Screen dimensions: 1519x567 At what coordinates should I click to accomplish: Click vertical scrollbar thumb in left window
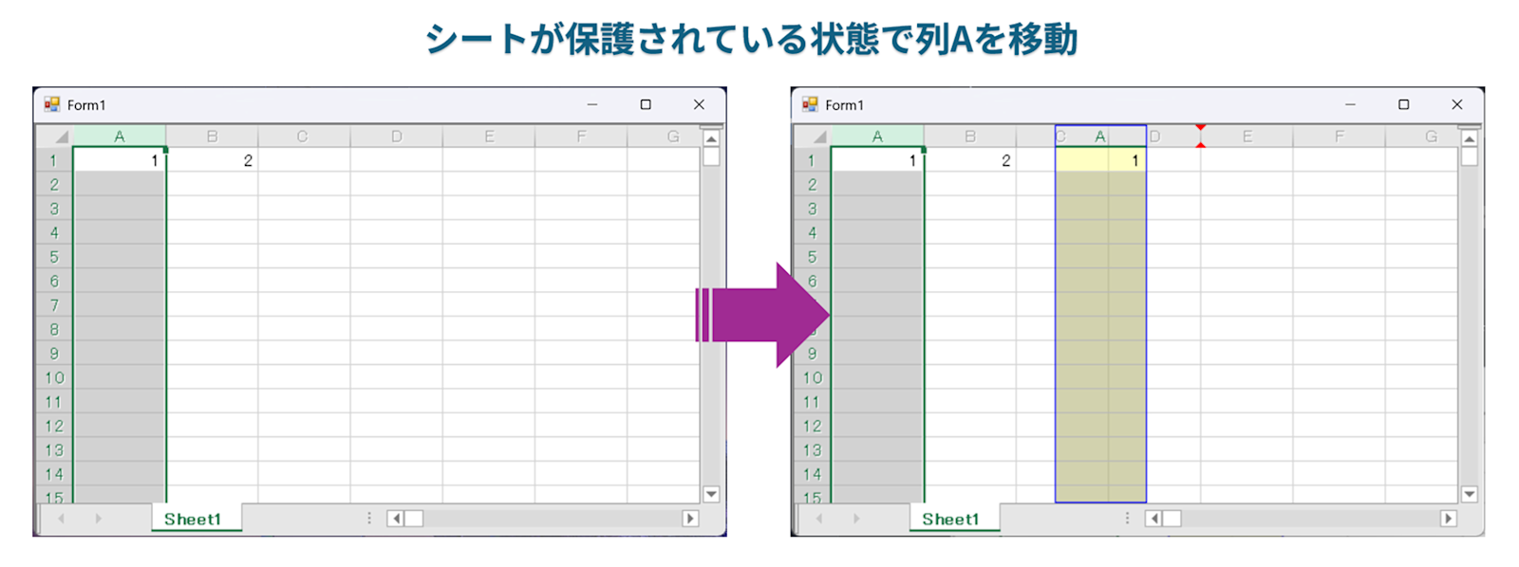click(711, 156)
